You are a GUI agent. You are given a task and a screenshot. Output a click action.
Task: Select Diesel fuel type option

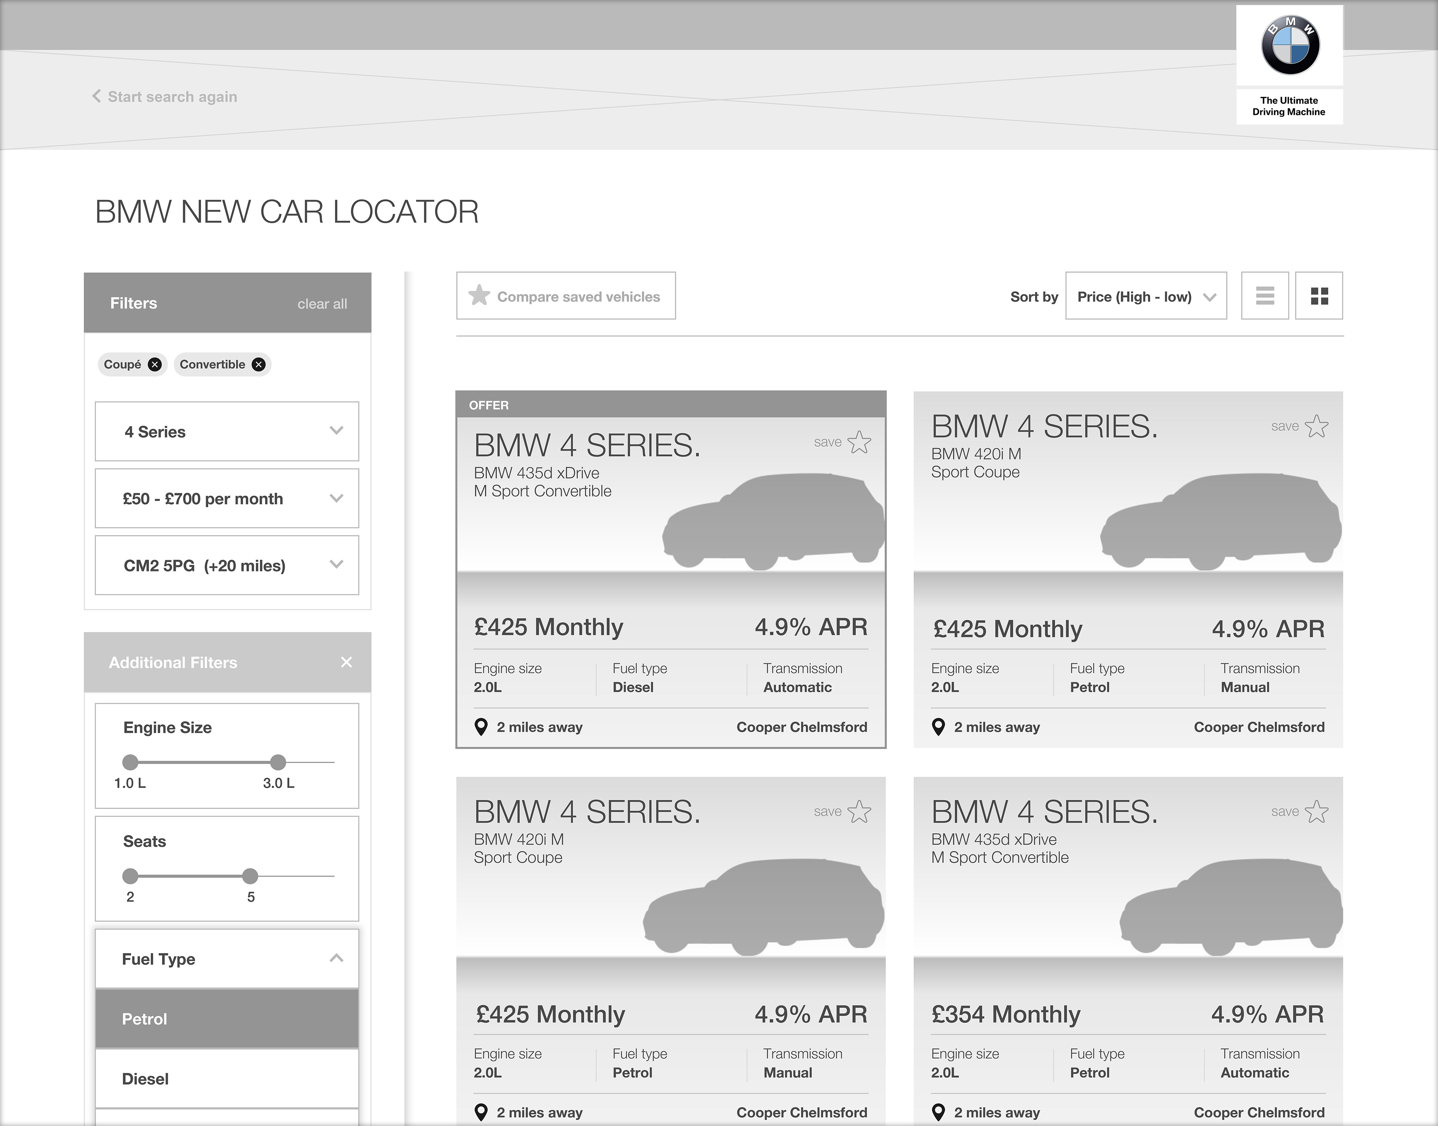click(x=227, y=1078)
